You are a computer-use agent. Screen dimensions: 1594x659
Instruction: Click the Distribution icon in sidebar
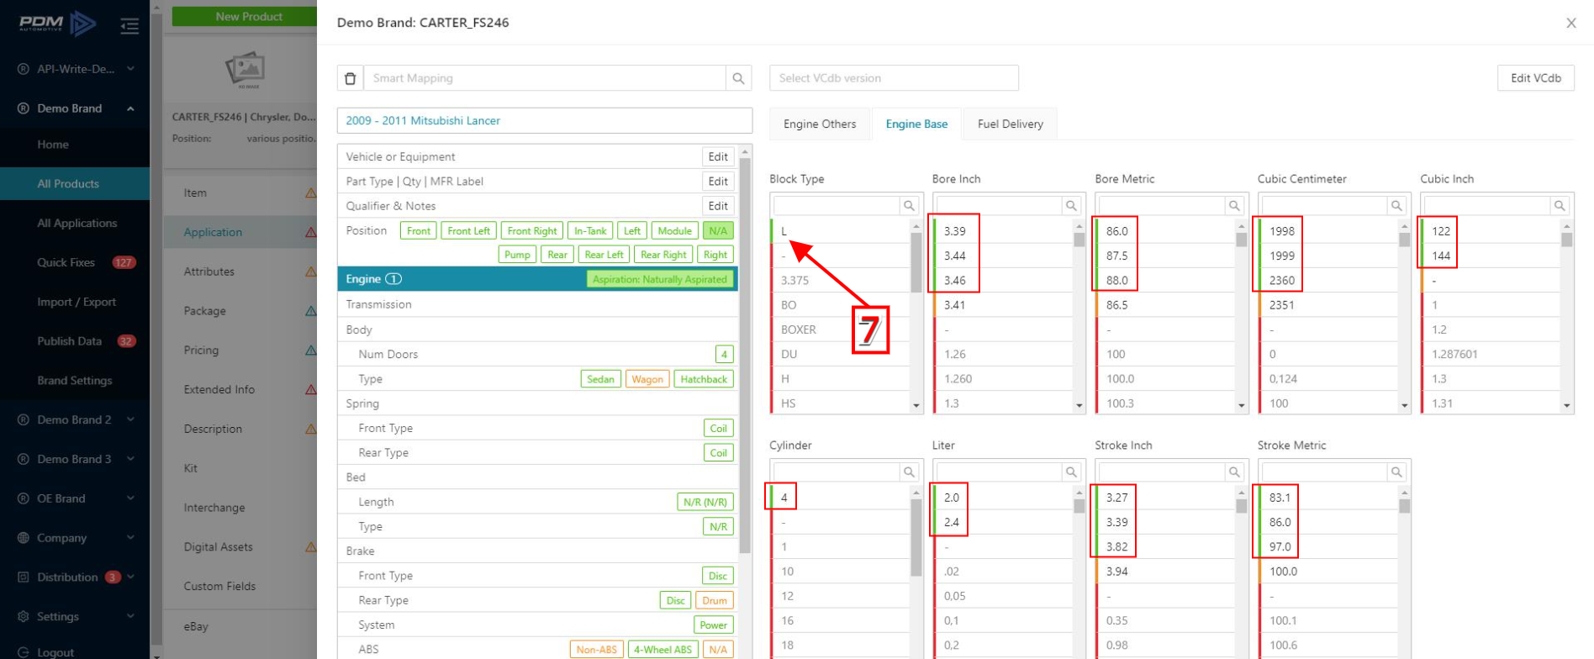[24, 577]
